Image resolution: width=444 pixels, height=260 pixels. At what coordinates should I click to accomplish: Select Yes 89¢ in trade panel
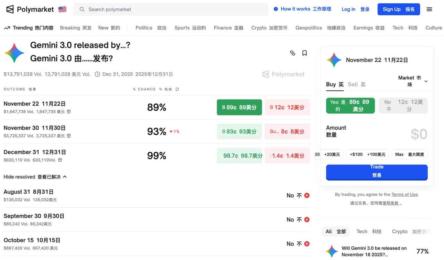350,106
